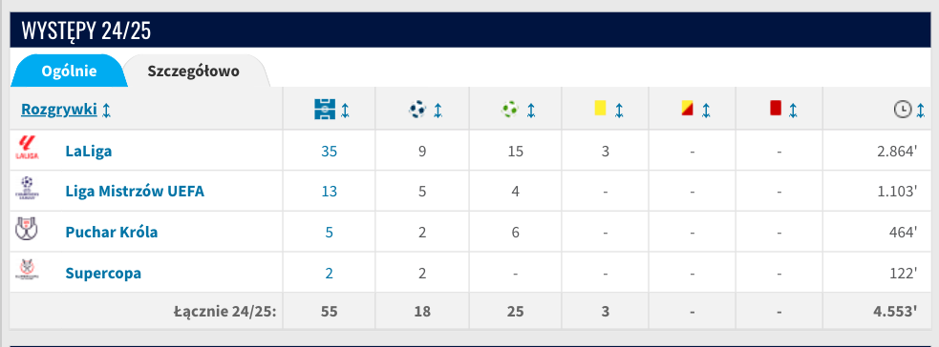Click the red card column icon
The image size is (939, 347).
point(776,108)
